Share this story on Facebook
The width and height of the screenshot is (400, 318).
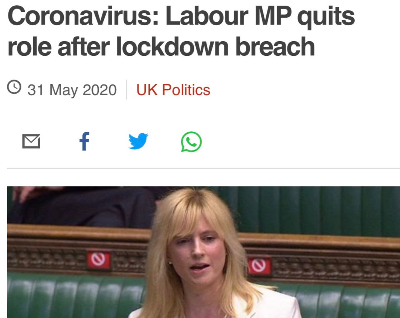pyautogui.click(x=84, y=141)
